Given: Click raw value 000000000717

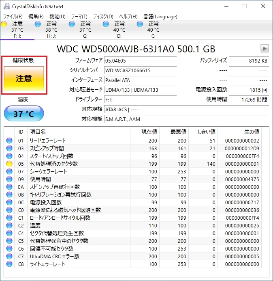Looking at the screenshot, I should pos(242,202).
